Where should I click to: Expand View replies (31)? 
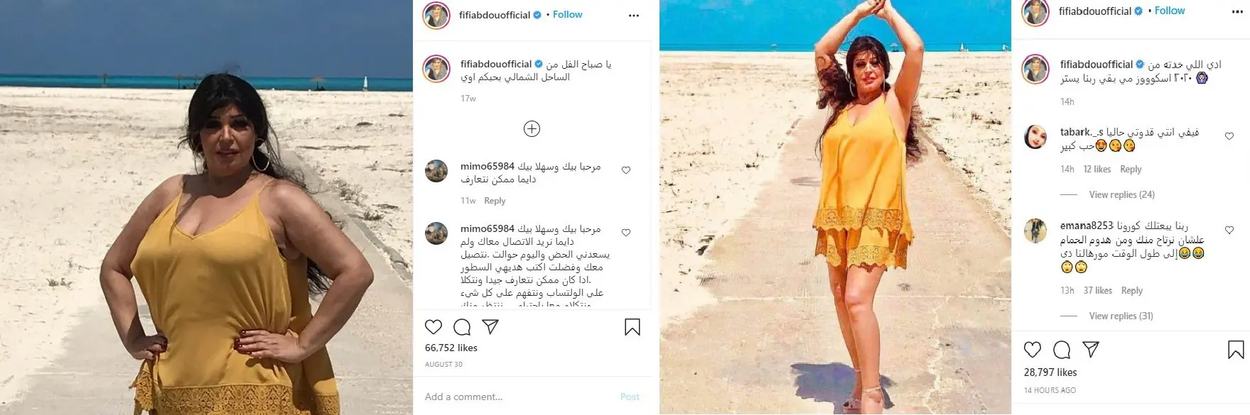(1121, 316)
